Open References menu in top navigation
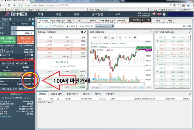This screenshot has height=130, width=194. click(97, 14)
